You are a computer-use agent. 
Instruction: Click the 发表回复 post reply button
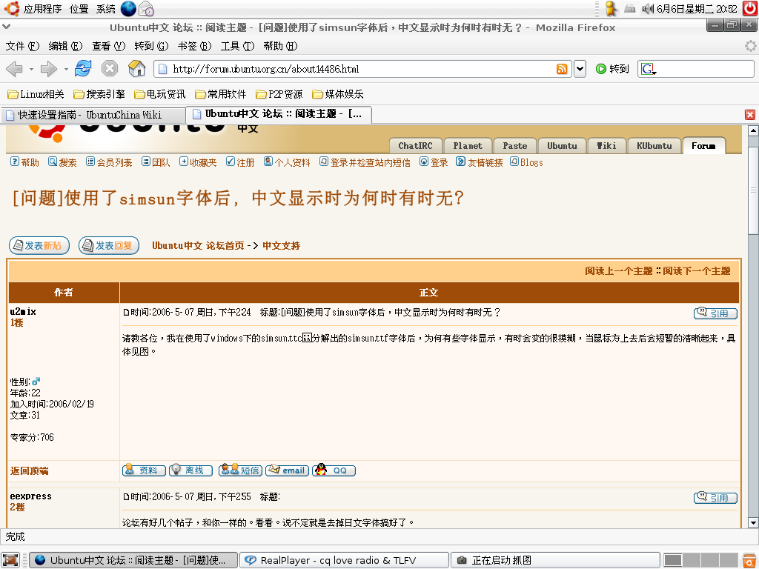tap(109, 246)
